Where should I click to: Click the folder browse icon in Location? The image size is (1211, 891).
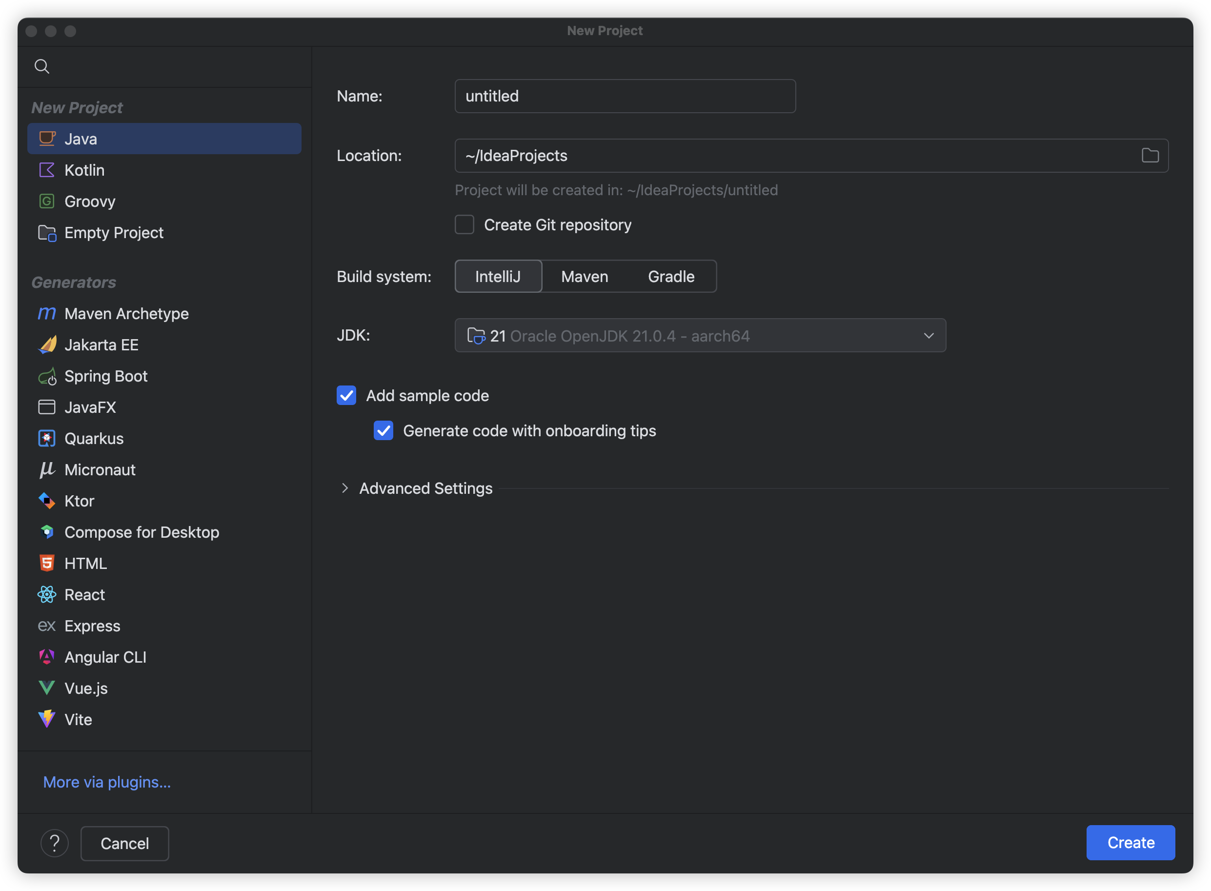tap(1150, 156)
